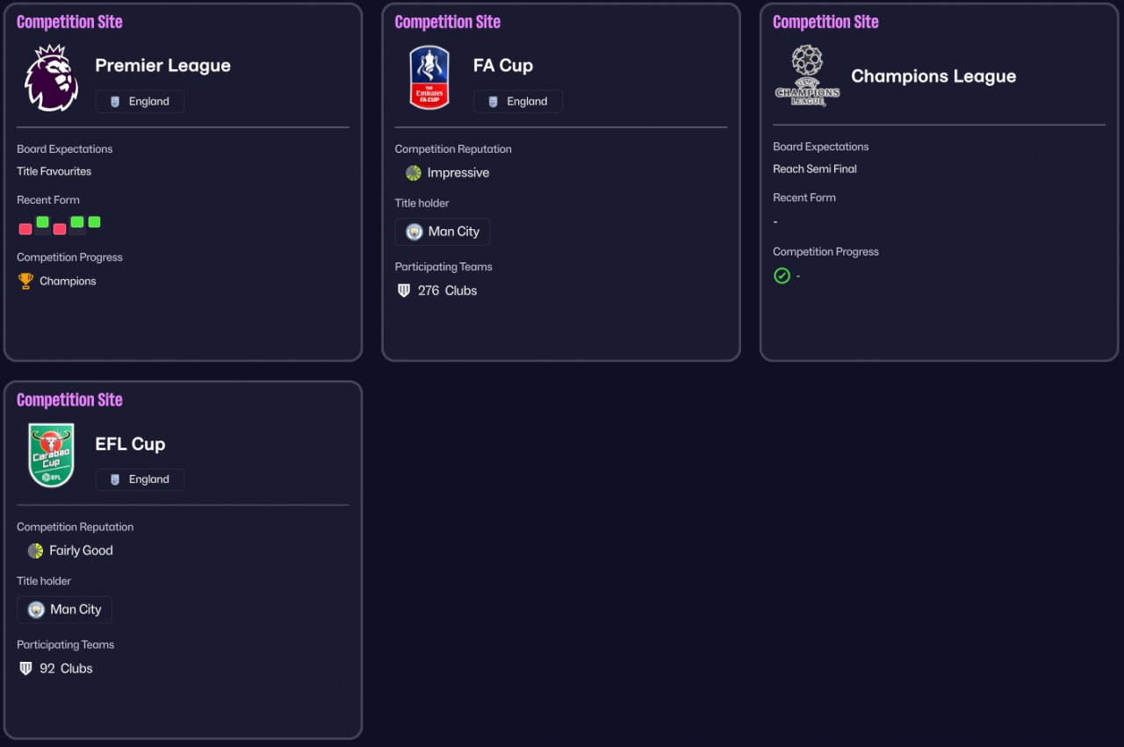This screenshot has width=1124, height=747.
Task: Click the Title holder label in FA Cup card
Action: [422, 203]
